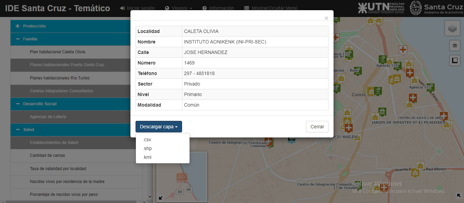
Task: Click the overview minimap thumbnail
Action: point(182,176)
